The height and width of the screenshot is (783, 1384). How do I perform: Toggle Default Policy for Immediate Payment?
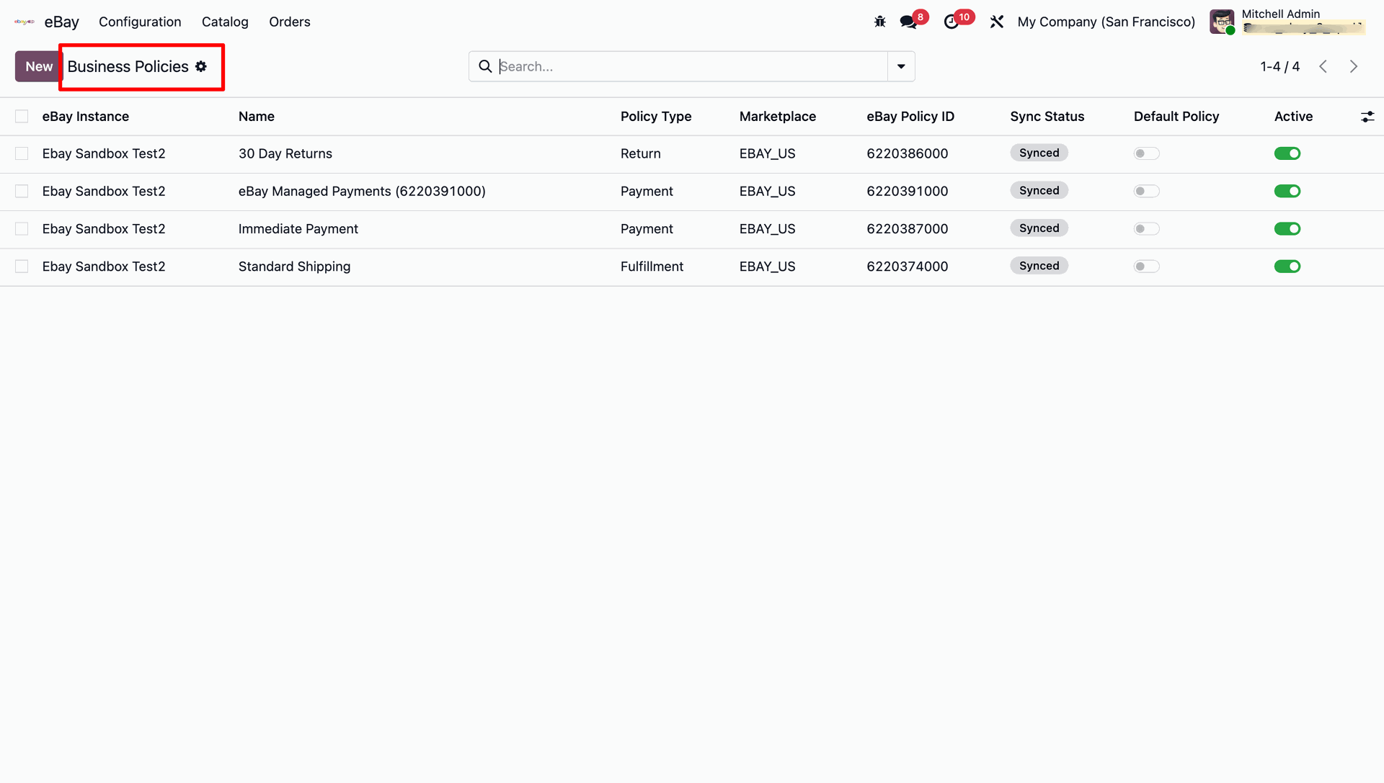[x=1146, y=229]
